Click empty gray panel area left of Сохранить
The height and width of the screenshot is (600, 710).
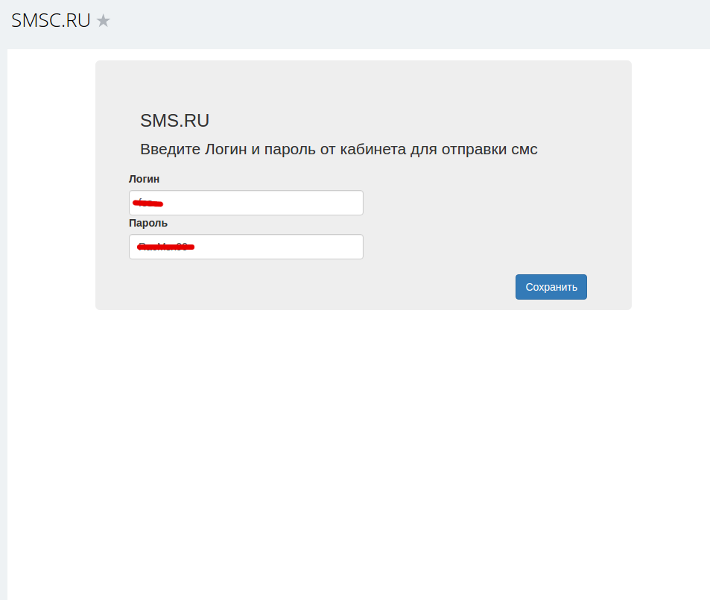point(317,287)
